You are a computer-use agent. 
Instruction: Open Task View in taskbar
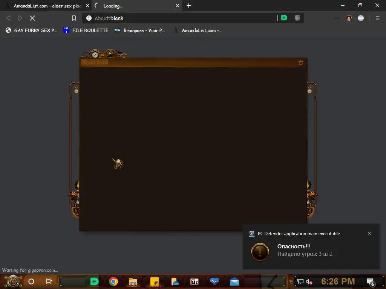tap(49, 281)
